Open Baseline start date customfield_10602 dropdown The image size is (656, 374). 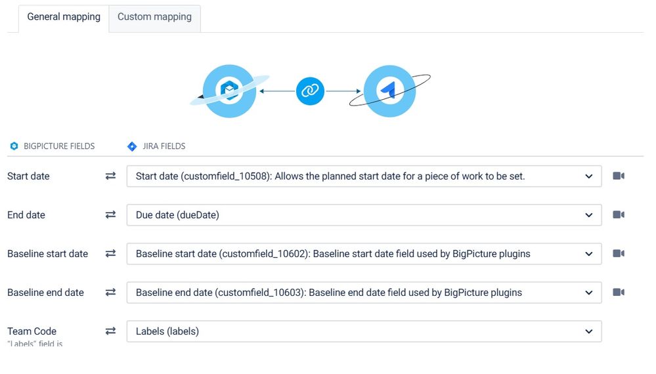[x=364, y=254]
